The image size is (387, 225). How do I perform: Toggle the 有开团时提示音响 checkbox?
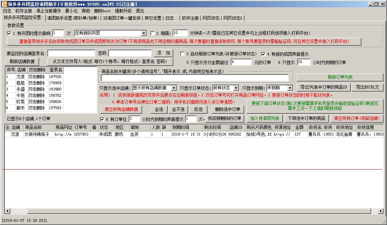[x=9, y=33]
